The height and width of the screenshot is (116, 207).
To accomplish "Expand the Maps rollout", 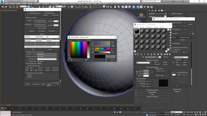I will click(152, 94).
